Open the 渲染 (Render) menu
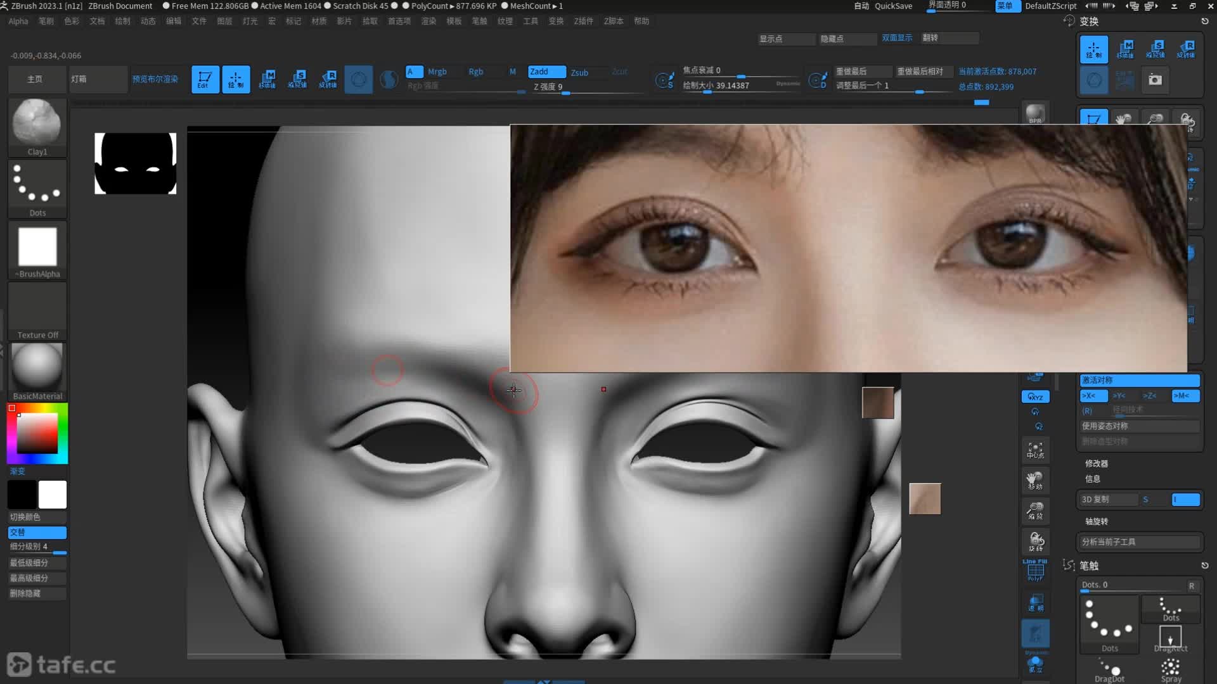1217x684 pixels. tap(428, 21)
